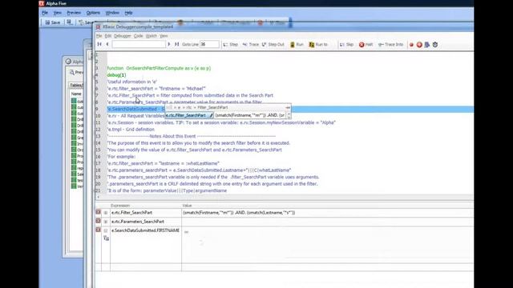This screenshot has width=513, height=288.
Task: Open Alpha Five main File menu
Action: (45, 13)
